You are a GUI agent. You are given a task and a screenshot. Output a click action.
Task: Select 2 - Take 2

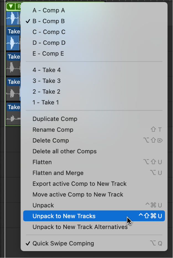[x=46, y=92]
